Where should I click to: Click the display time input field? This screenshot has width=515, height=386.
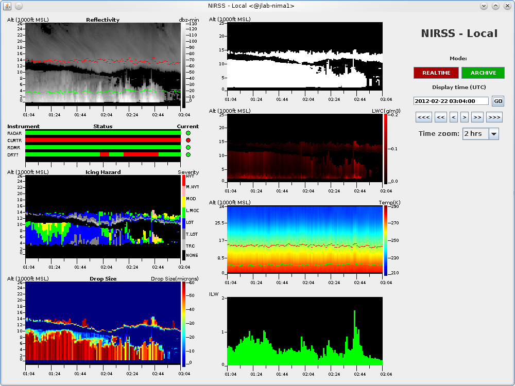(x=451, y=101)
